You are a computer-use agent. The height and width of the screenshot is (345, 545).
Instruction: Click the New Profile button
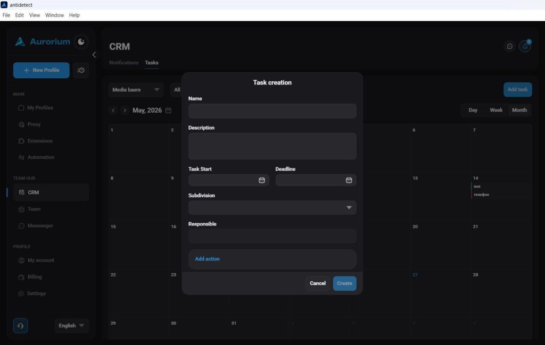42,71
